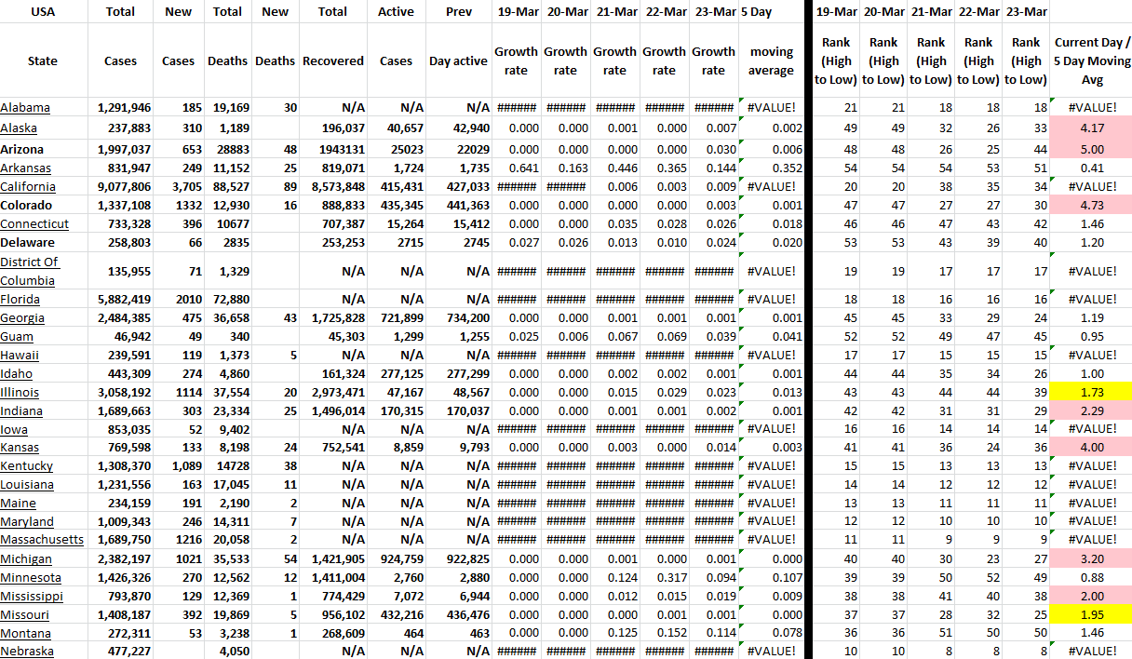Select the Recovered column header cell
Screen dimensions: 1132x659
point(332,61)
